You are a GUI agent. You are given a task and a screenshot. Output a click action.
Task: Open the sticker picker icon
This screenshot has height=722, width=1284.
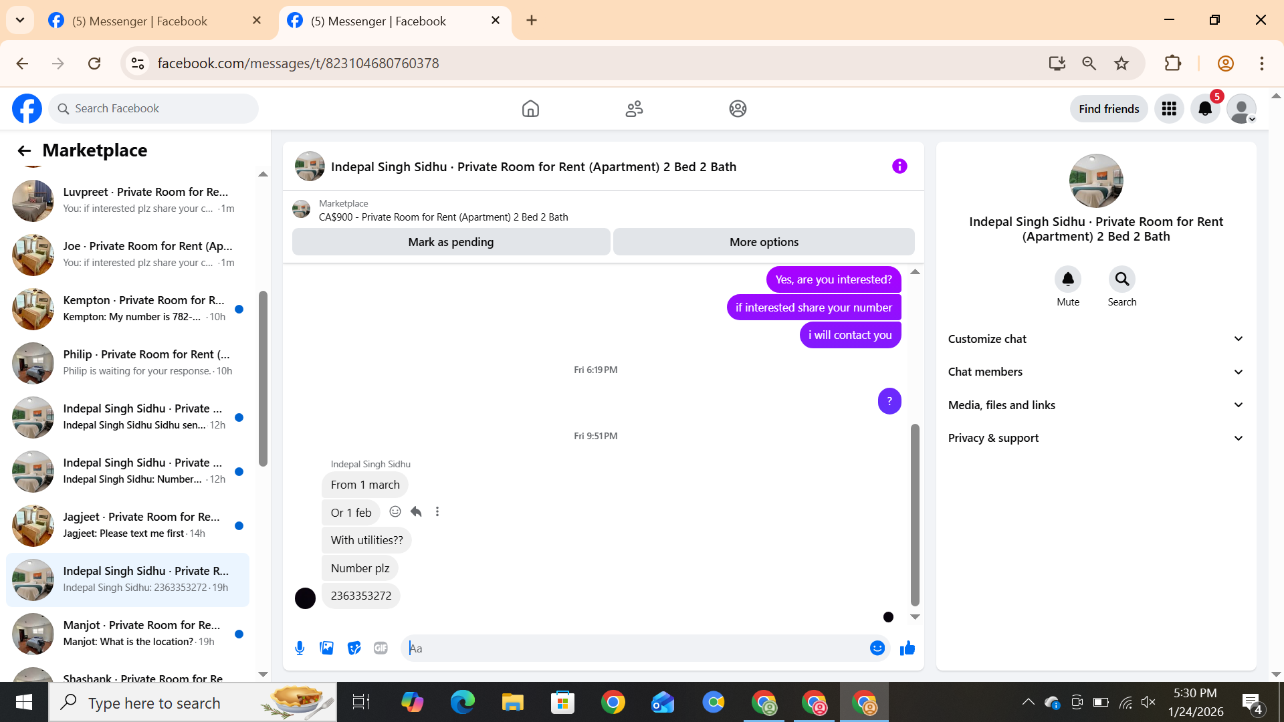tap(354, 648)
